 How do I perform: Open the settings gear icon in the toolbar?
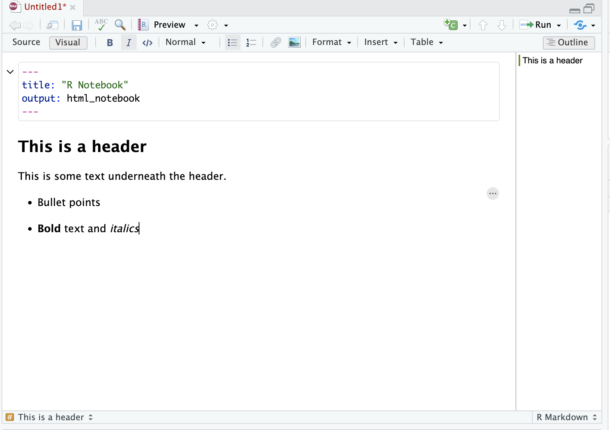point(212,25)
